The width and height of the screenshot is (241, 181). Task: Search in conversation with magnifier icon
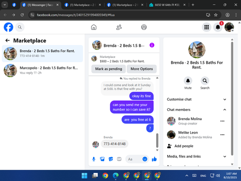click(205, 81)
